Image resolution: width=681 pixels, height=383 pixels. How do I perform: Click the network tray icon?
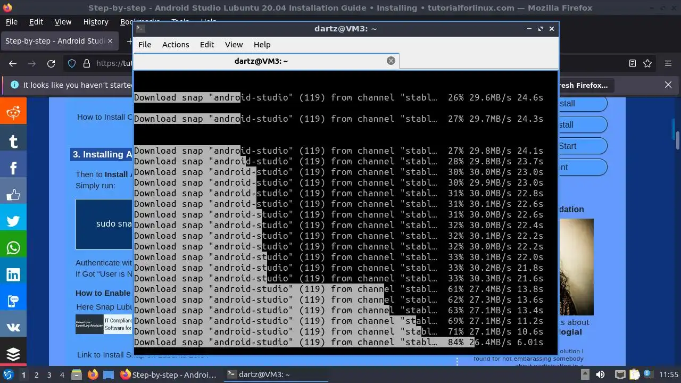pyautogui.click(x=620, y=374)
